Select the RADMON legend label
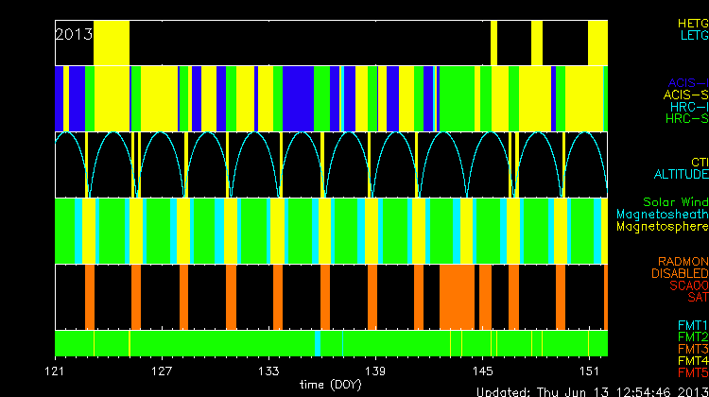Viewport: 709px width, 397px height. tap(683, 261)
